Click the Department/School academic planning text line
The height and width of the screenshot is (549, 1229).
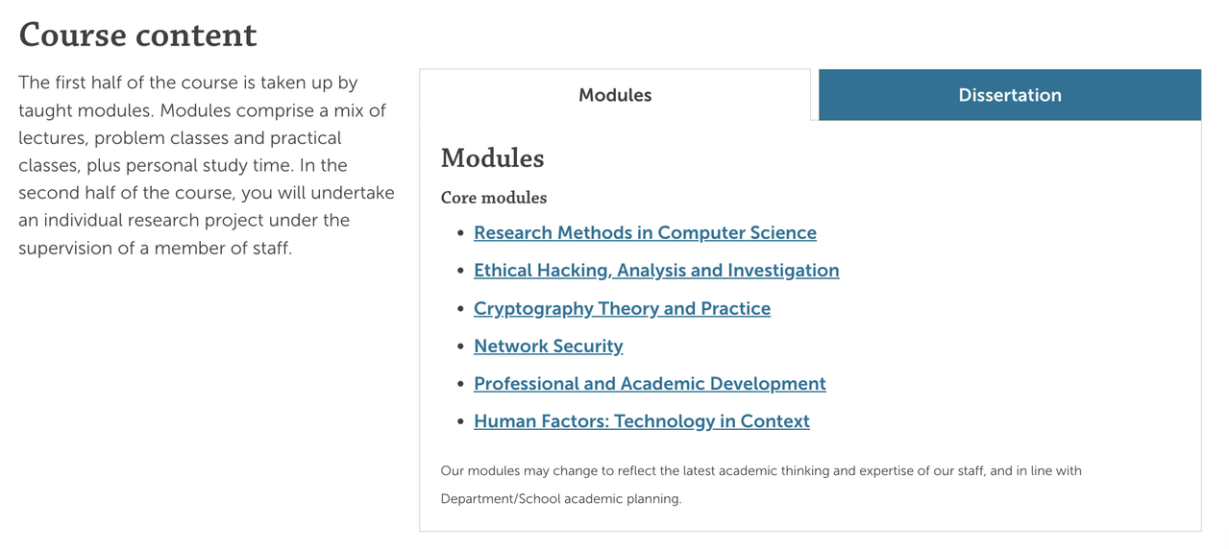coord(561,499)
